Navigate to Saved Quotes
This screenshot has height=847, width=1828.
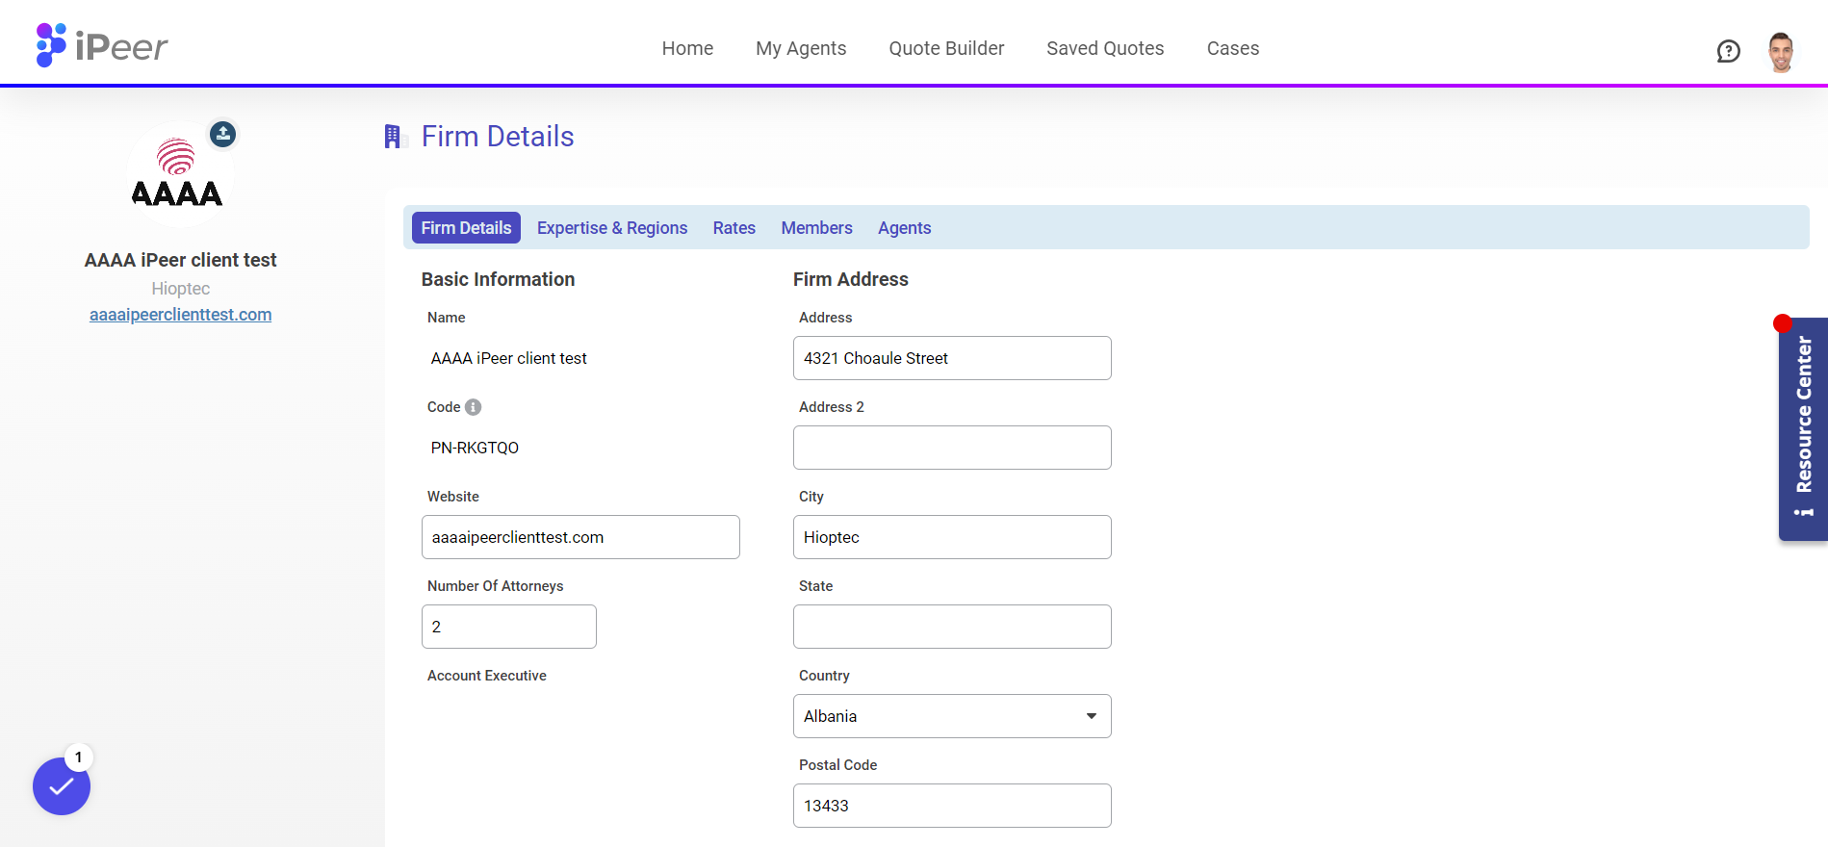[x=1105, y=48]
